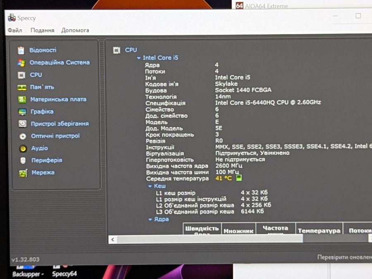Click the Speccy app icon in title bar
The width and height of the screenshot is (372, 279).
12,18
